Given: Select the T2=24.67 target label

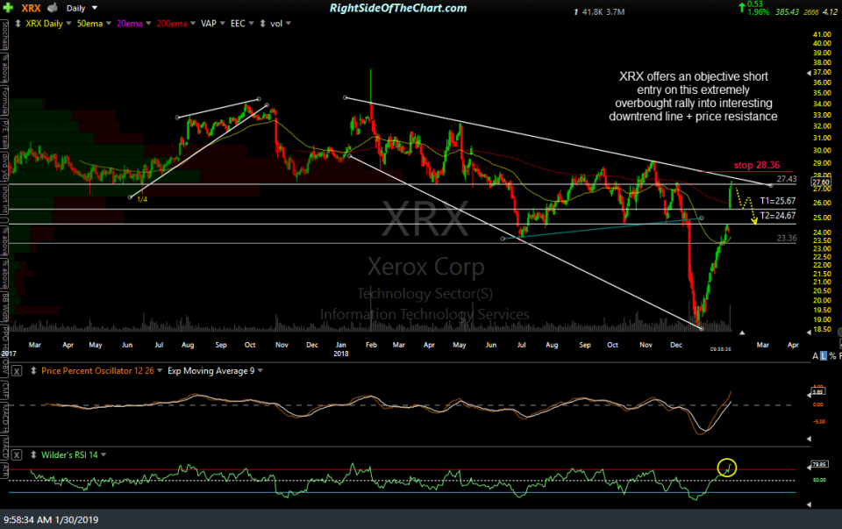Looking at the screenshot, I should (780, 215).
